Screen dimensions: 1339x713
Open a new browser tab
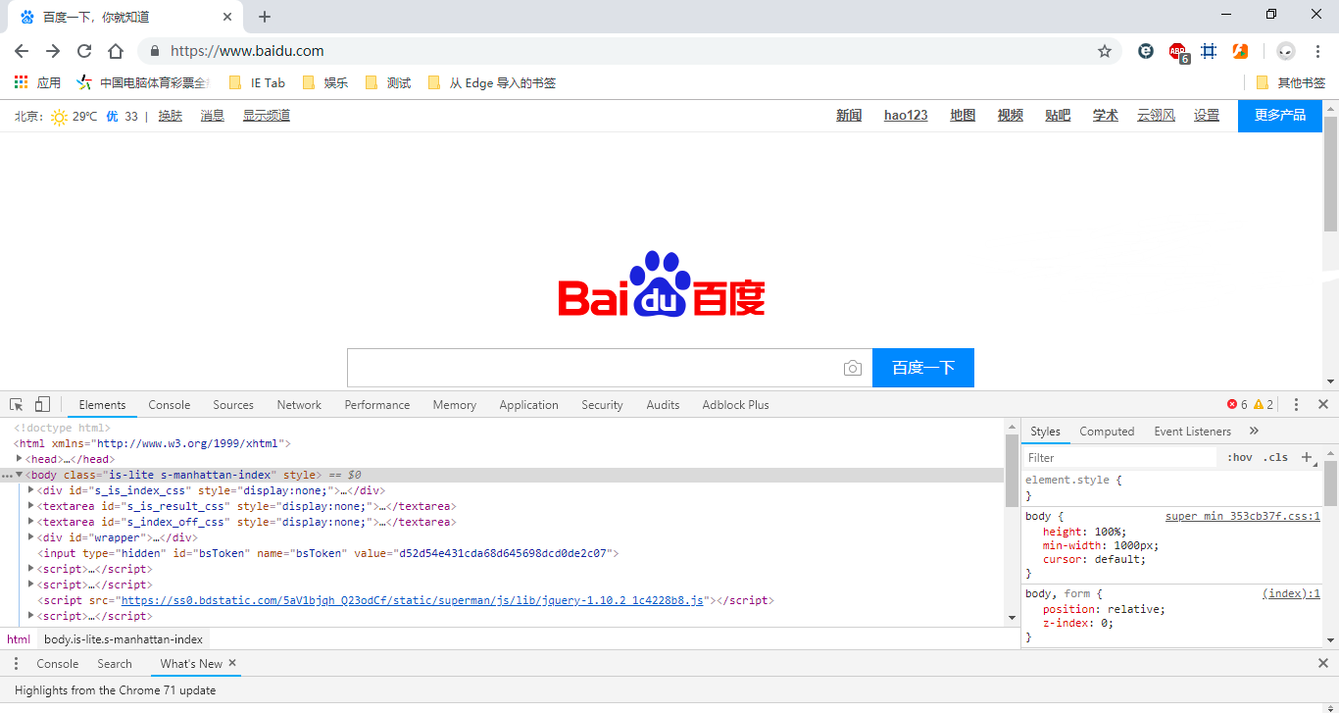pyautogui.click(x=265, y=17)
